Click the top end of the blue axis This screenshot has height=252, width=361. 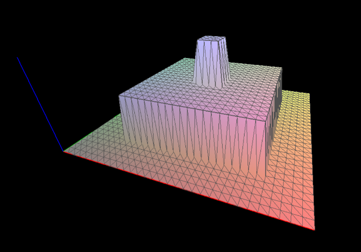point(18,58)
